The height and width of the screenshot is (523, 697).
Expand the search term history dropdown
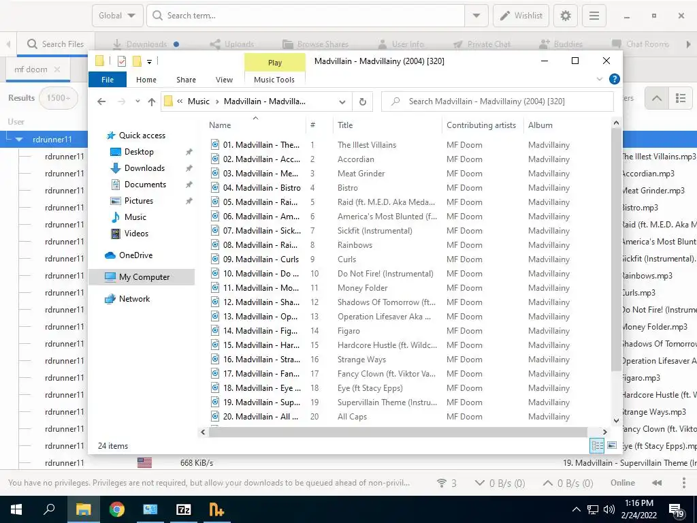pyautogui.click(x=476, y=16)
